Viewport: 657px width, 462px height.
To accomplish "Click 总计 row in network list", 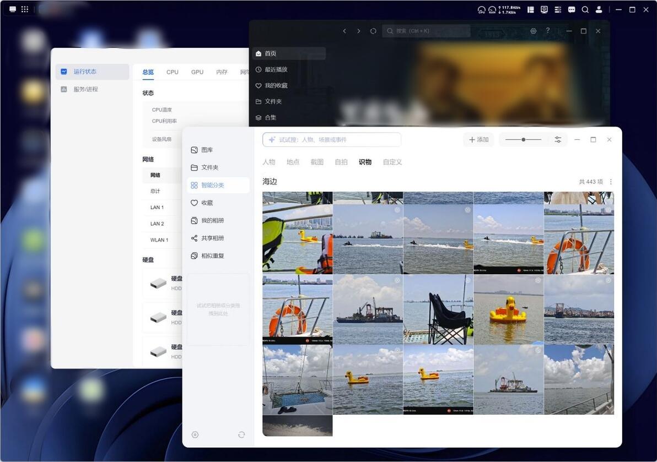I will pyautogui.click(x=163, y=191).
